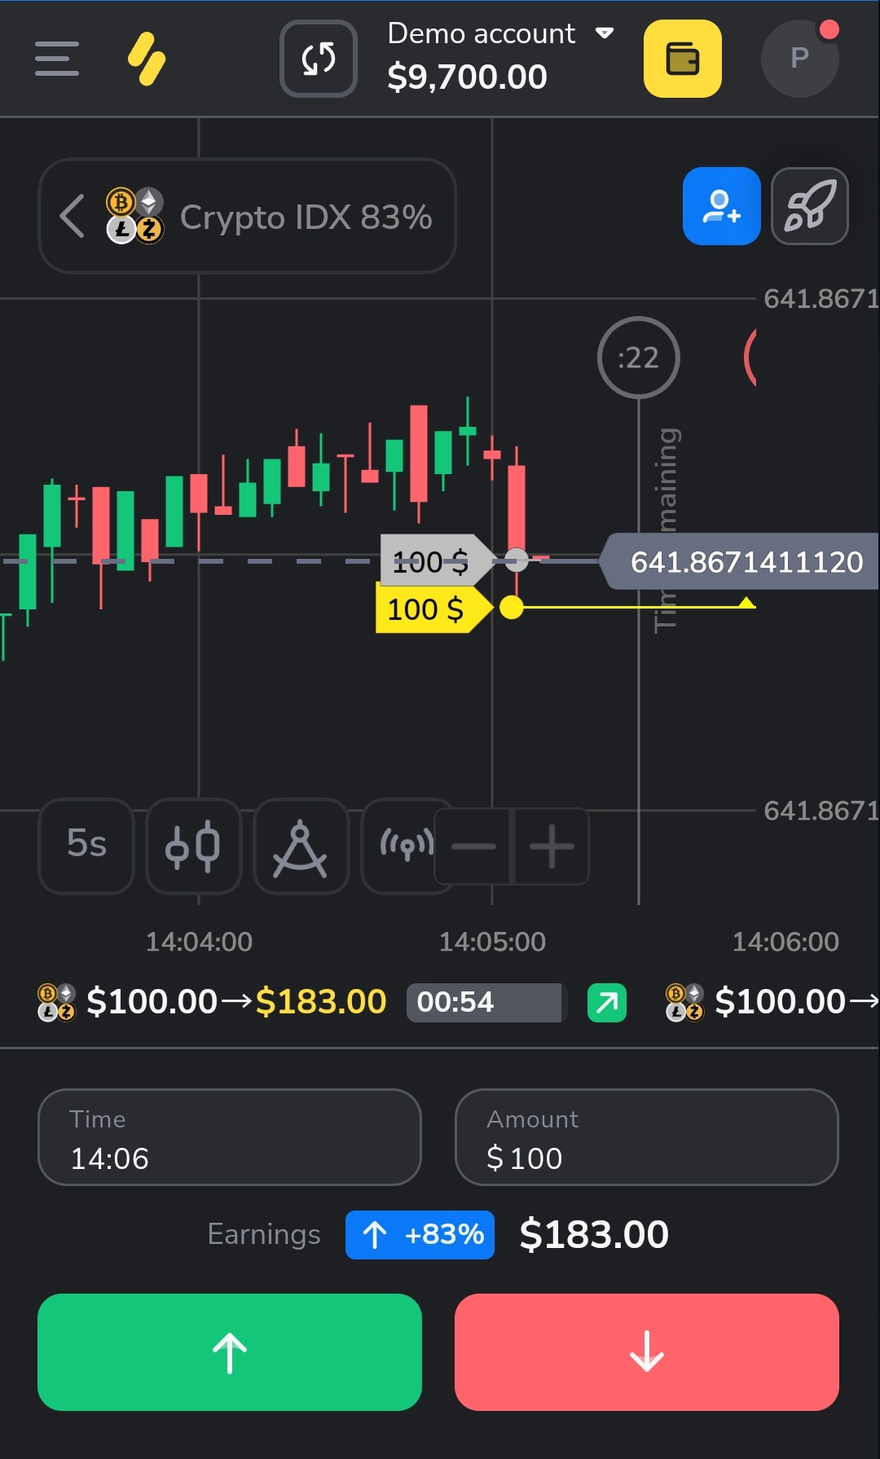Open the rocket boost icon
Screen dimensions: 880x1459
point(810,206)
